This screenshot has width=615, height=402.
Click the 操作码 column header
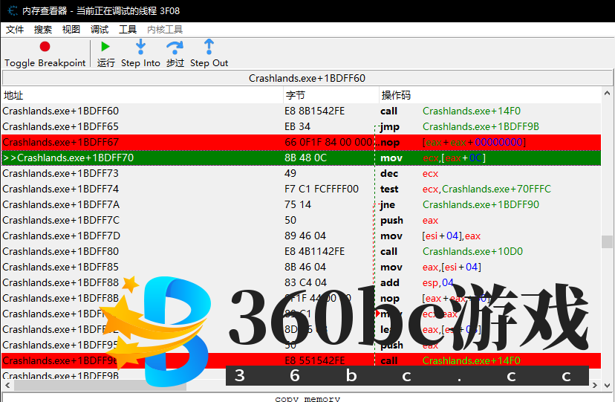pos(490,95)
